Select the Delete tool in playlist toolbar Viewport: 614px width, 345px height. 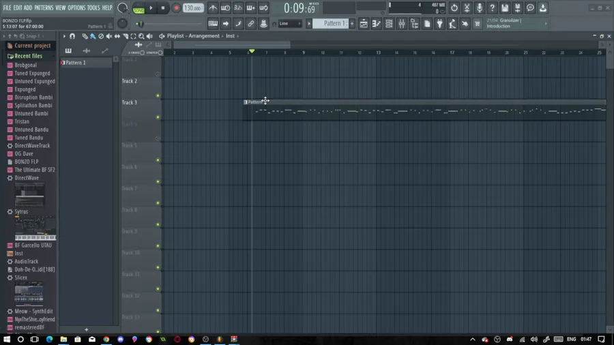[x=101, y=36]
